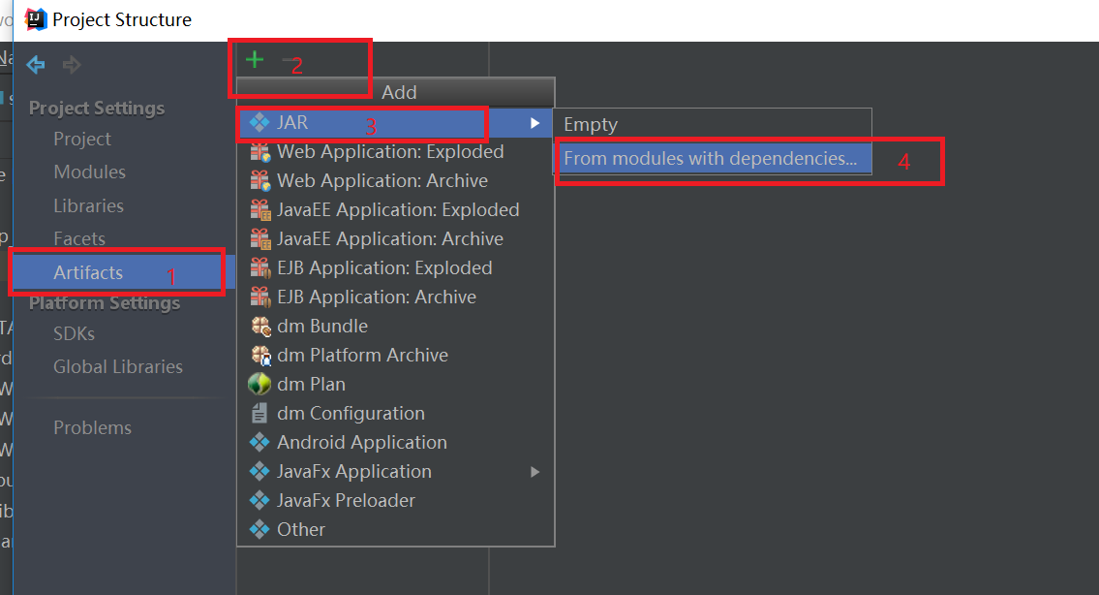Expand the JavaFx Application submenu arrow
Screen dimensions: 1099x595
click(534, 471)
